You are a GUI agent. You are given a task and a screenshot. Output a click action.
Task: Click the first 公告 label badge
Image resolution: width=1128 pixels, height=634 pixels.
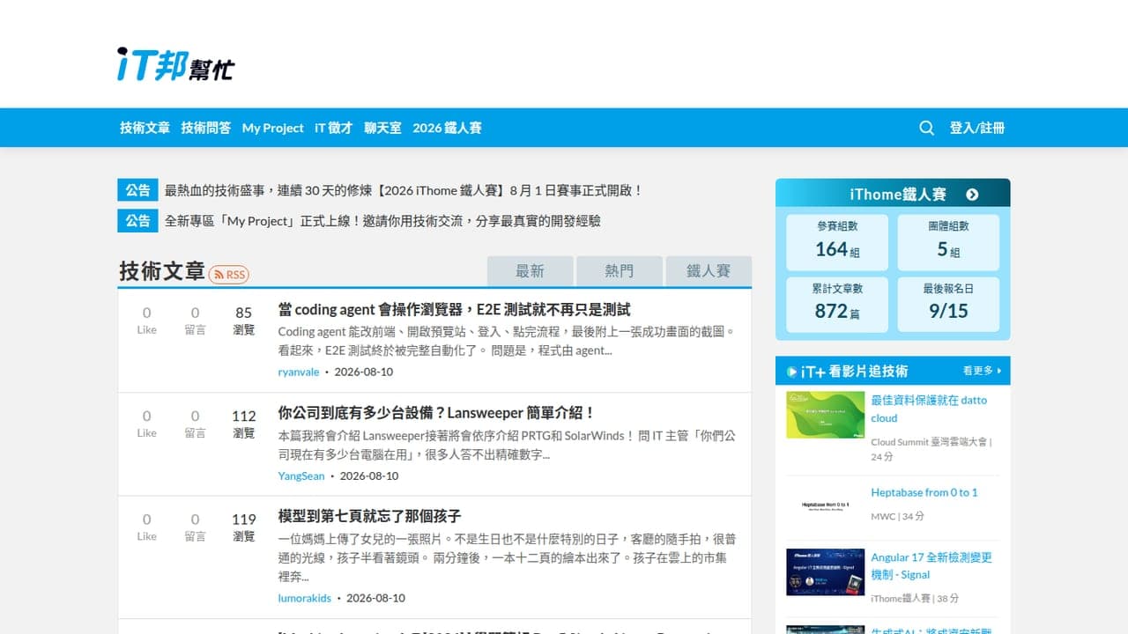(137, 190)
